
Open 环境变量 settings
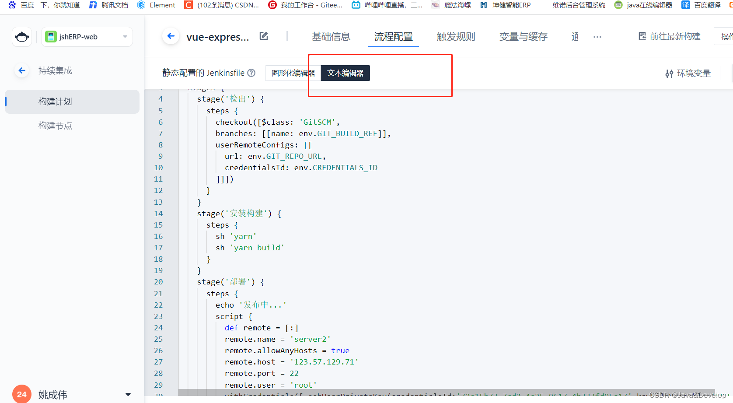pyautogui.click(x=688, y=74)
